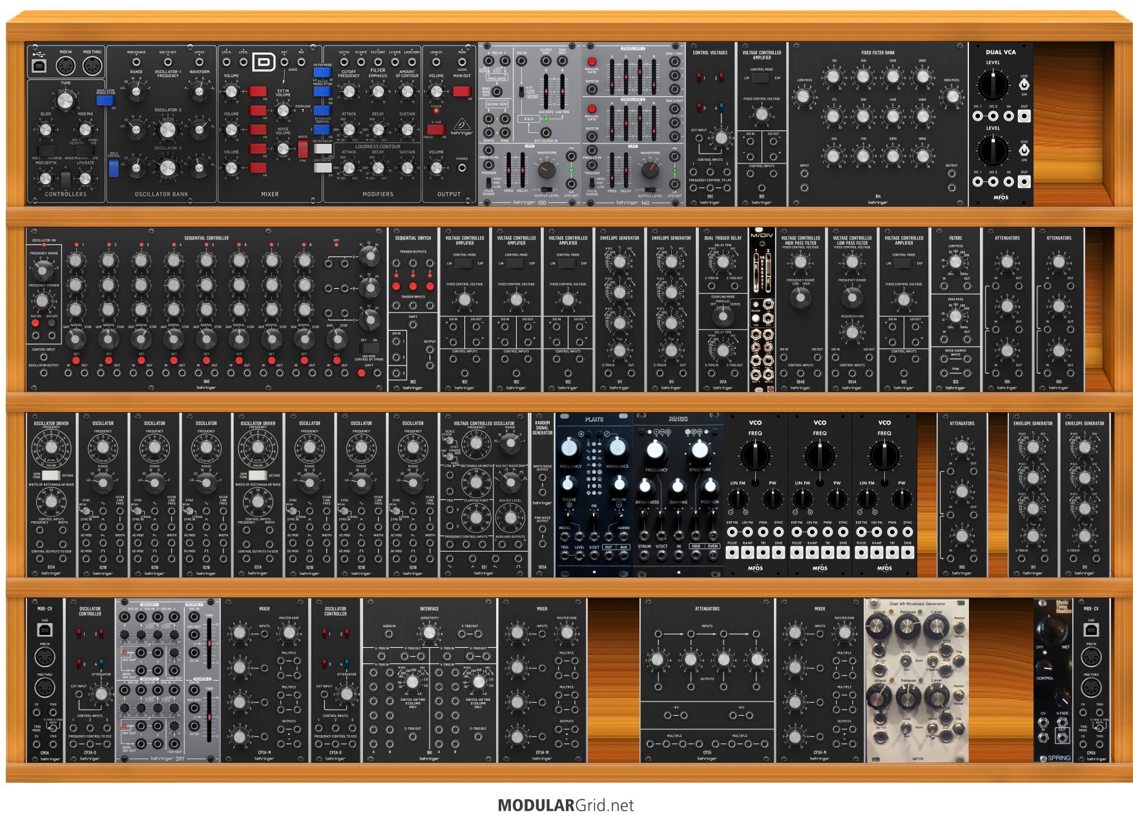Toggle the blue Filter Mode switch
The height and width of the screenshot is (819, 1133).
point(322,72)
